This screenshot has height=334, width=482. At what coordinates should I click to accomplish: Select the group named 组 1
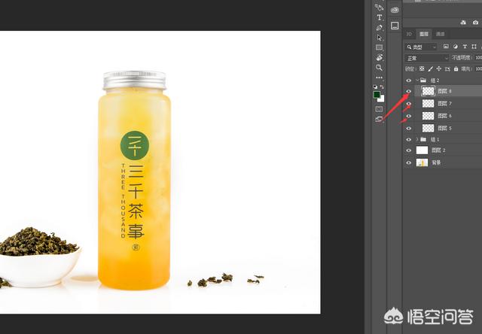coord(435,139)
